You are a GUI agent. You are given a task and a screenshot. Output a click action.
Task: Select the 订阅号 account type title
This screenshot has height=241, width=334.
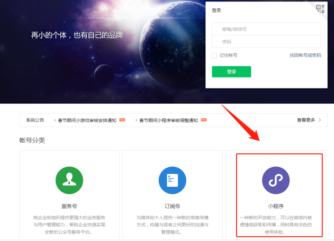pyautogui.click(x=172, y=206)
